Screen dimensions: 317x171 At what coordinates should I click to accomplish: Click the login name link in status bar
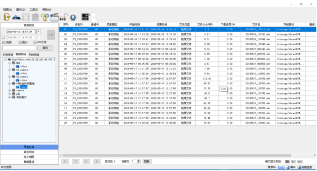(281, 167)
